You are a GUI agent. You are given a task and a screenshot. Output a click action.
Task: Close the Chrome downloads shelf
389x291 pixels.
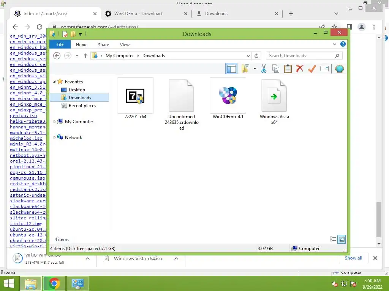[x=375, y=258]
